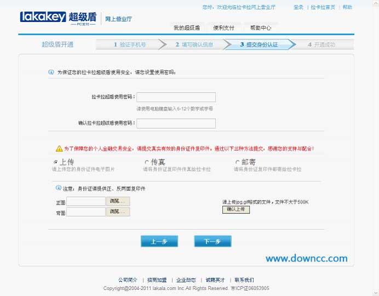
Task: Open the 登录 link at top
Action: click(298, 8)
